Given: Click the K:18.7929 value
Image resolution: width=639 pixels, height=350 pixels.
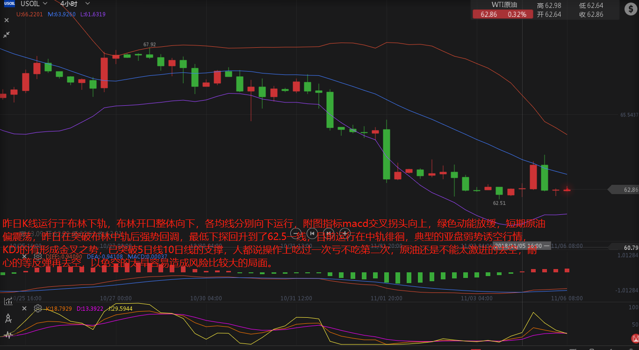Looking at the screenshot, I should pyautogui.click(x=59, y=308).
